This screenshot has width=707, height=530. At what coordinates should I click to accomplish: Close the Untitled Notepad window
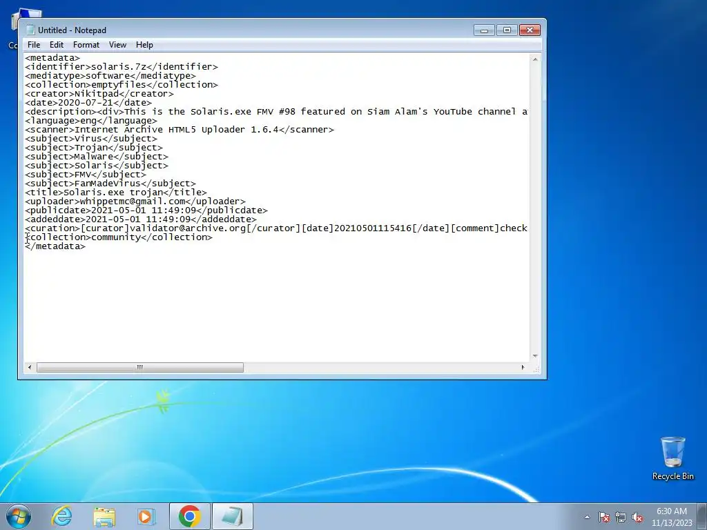tap(530, 30)
